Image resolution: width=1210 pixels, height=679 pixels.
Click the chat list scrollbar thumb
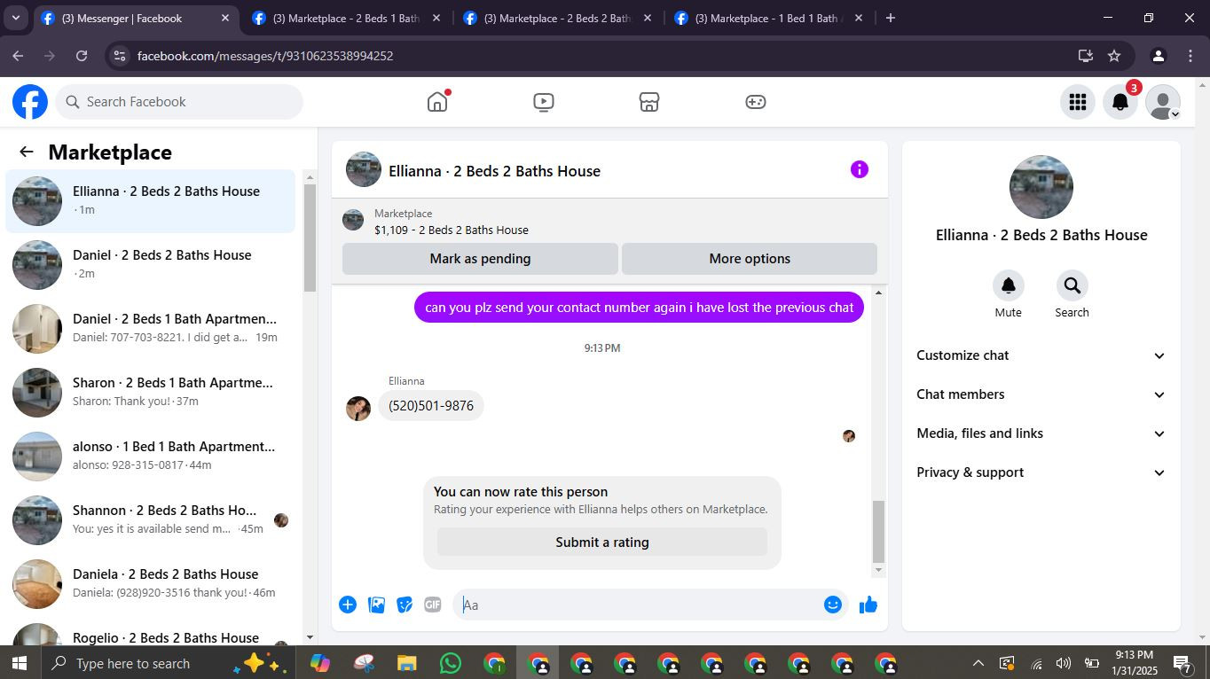(310, 238)
